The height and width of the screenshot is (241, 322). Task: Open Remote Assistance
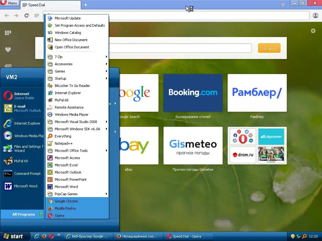(77, 107)
